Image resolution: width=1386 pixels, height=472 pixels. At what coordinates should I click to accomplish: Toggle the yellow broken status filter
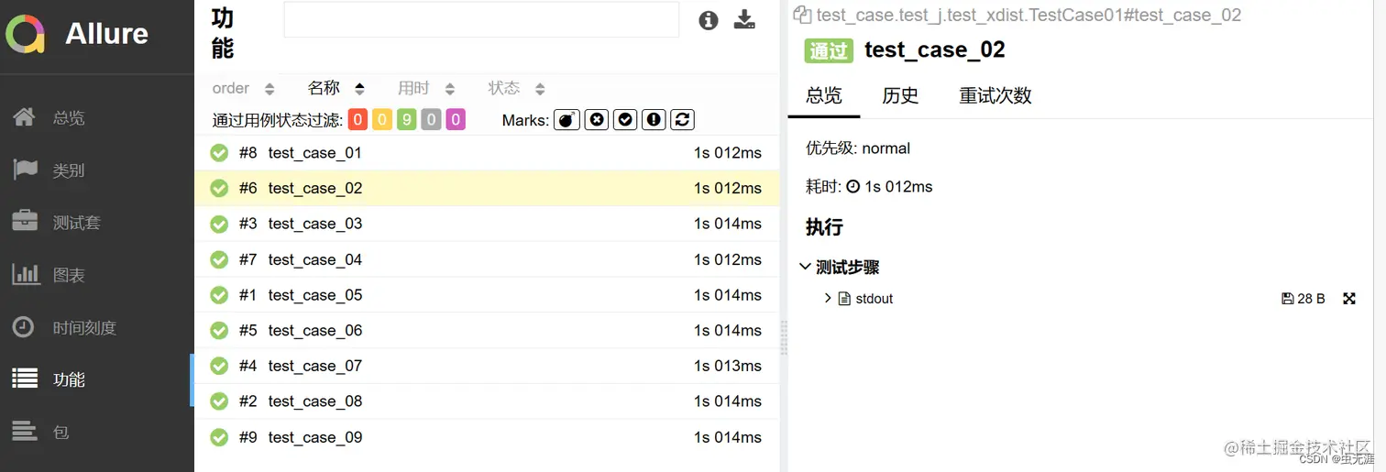[382, 120]
